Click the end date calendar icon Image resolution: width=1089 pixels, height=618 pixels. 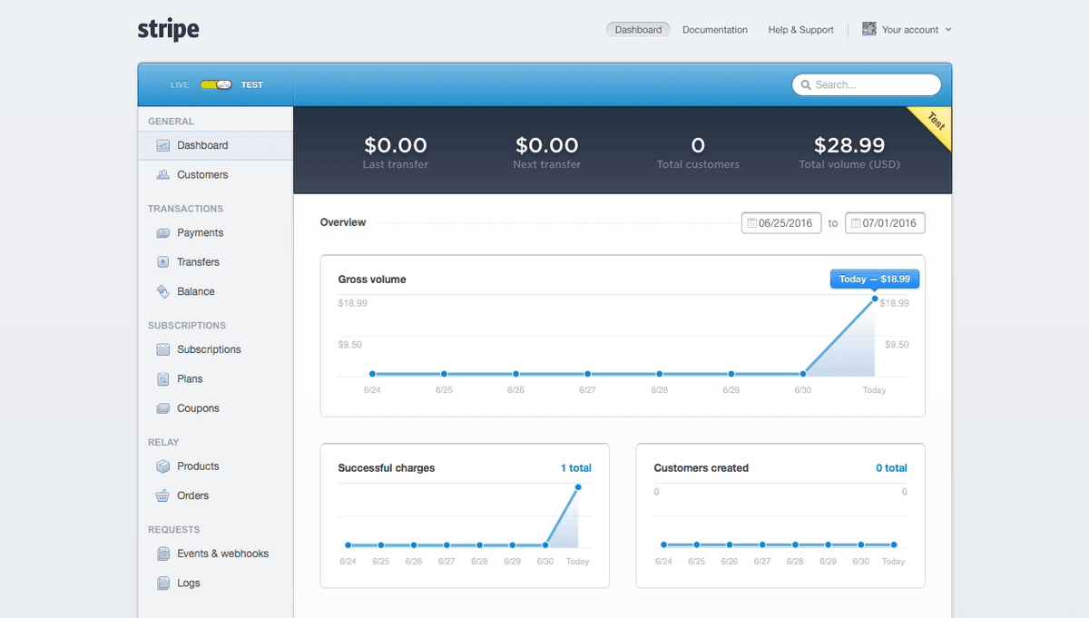855,223
